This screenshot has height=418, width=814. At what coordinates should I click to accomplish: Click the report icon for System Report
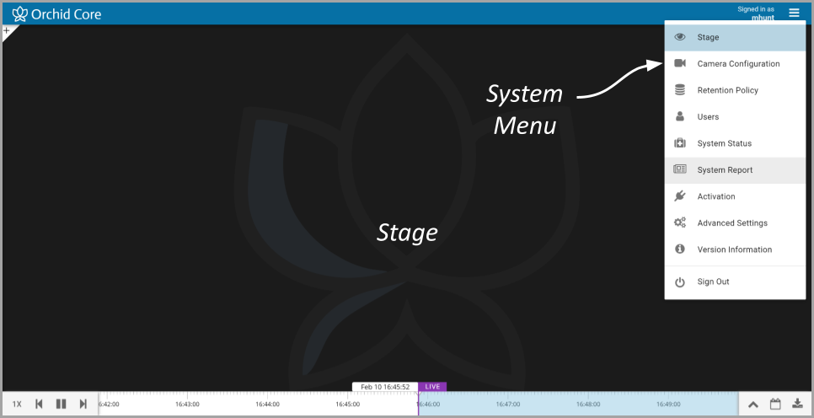pos(679,169)
